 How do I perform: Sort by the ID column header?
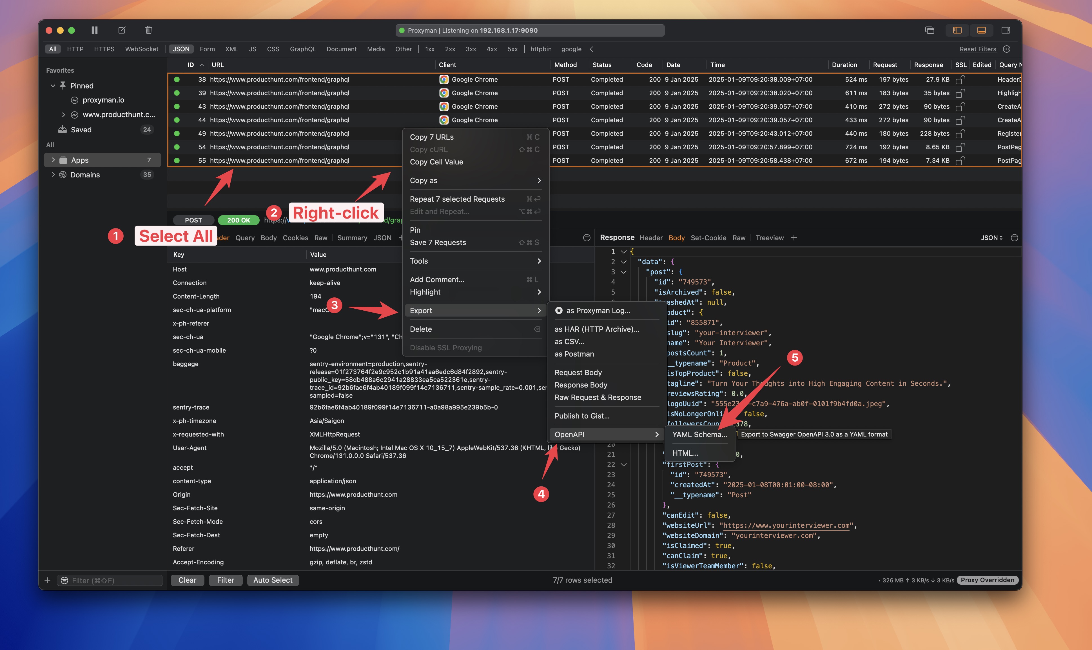pos(190,65)
